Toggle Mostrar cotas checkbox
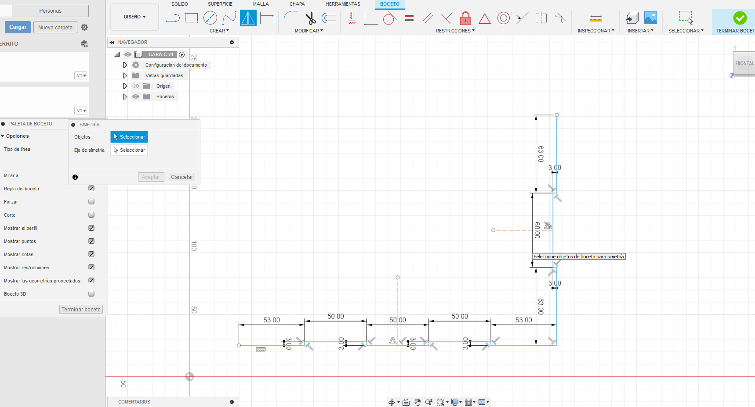The height and width of the screenshot is (407, 755). click(x=91, y=254)
